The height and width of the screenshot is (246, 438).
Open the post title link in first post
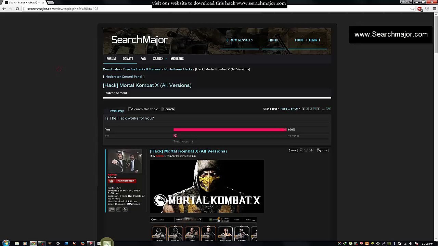click(x=188, y=151)
